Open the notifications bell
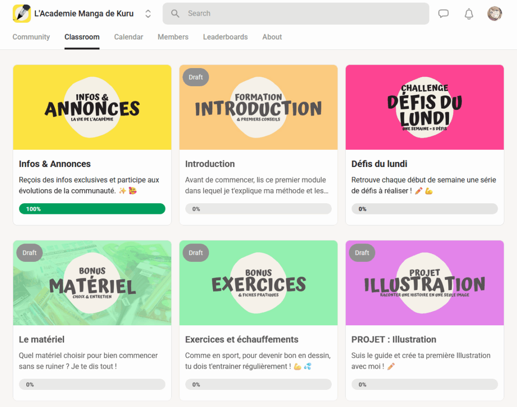Viewport: 517px width, 407px height. coord(469,14)
